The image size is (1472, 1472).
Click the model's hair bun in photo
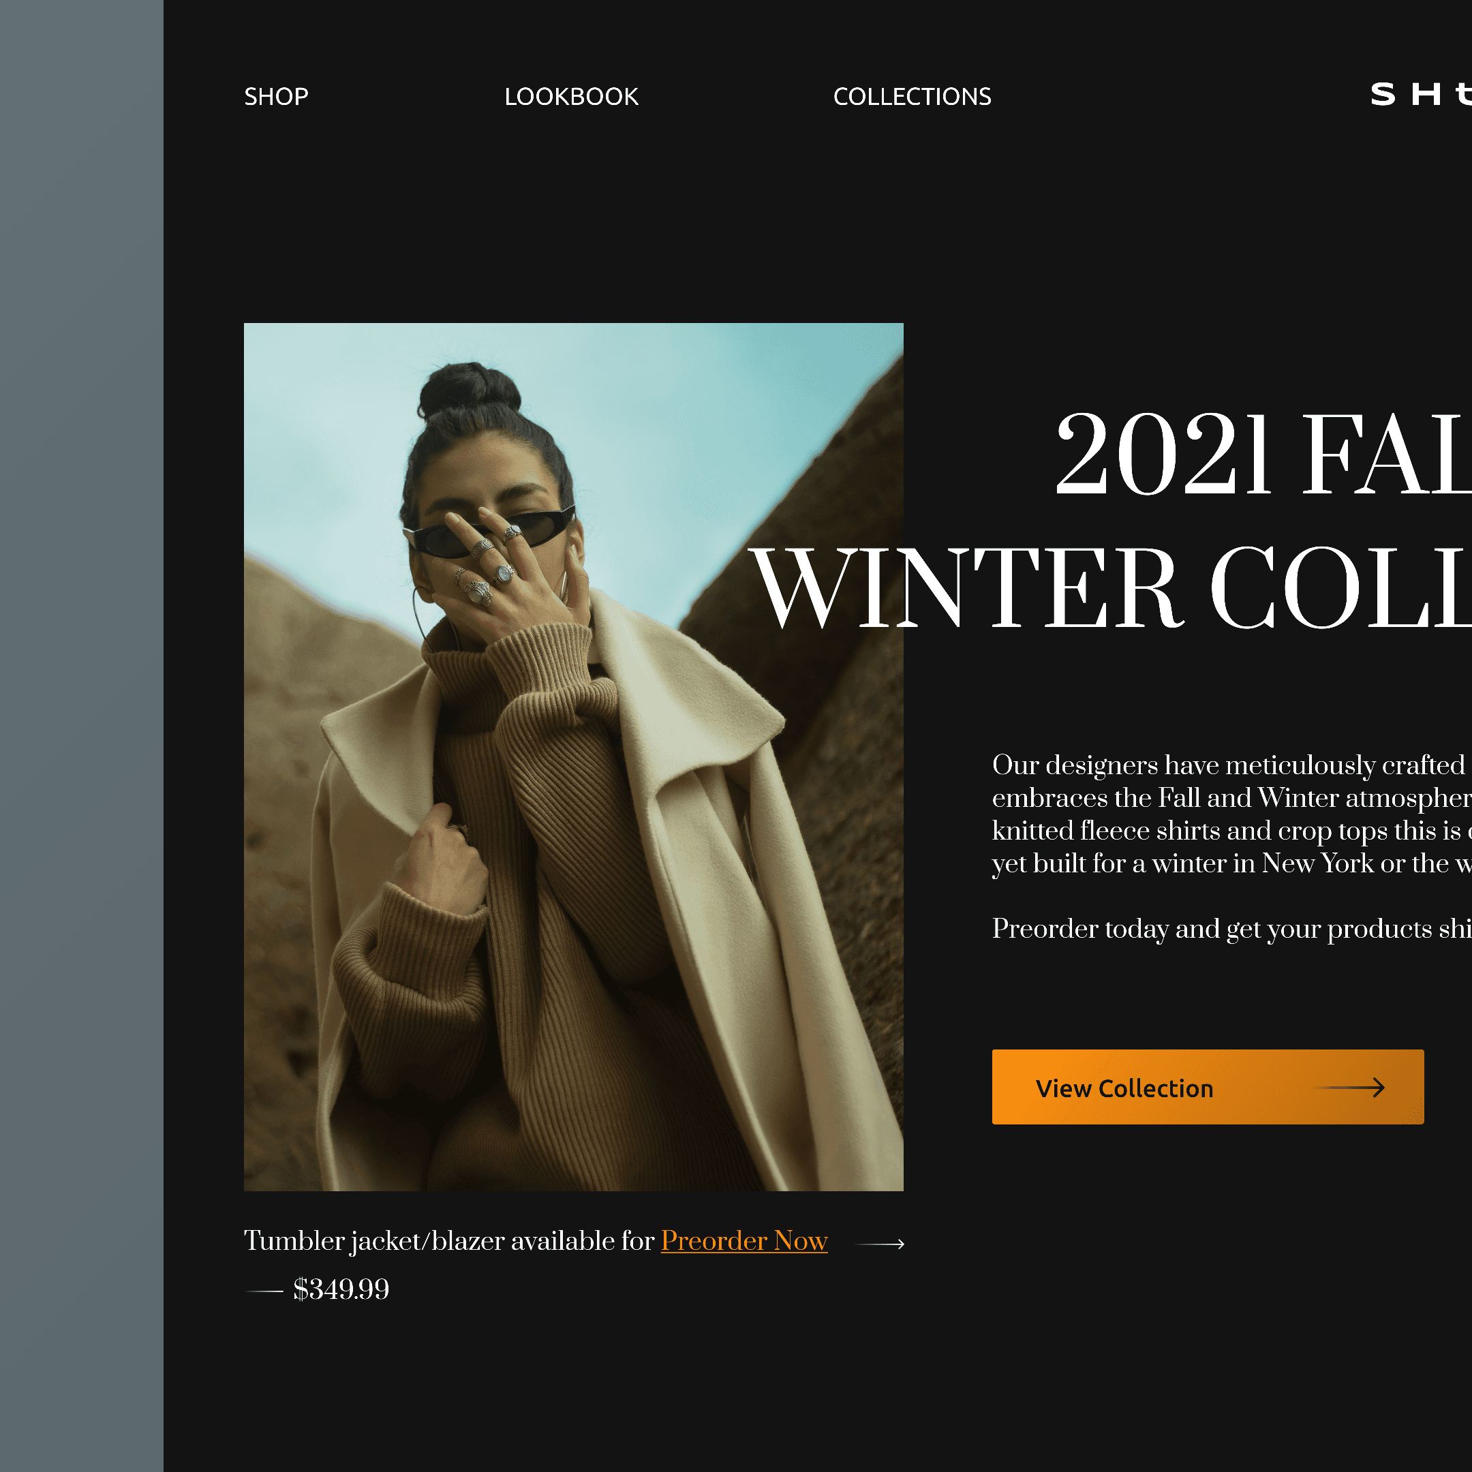tap(469, 390)
